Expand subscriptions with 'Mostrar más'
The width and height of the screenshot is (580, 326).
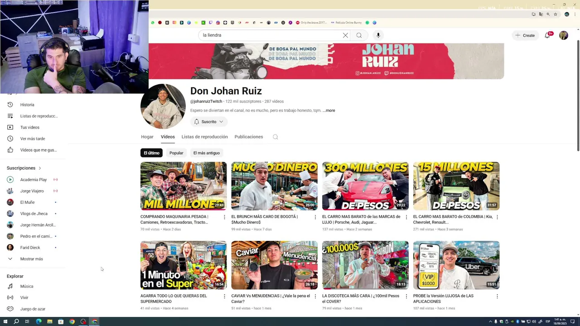(32, 259)
